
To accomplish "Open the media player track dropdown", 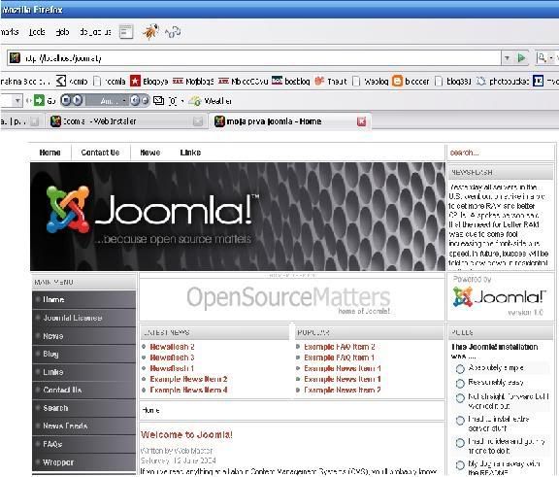I will [123, 101].
